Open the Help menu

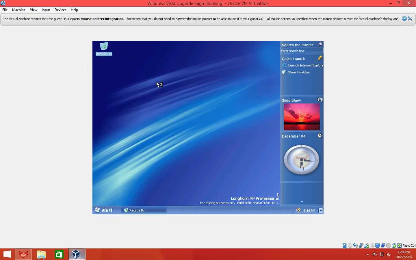(x=74, y=10)
